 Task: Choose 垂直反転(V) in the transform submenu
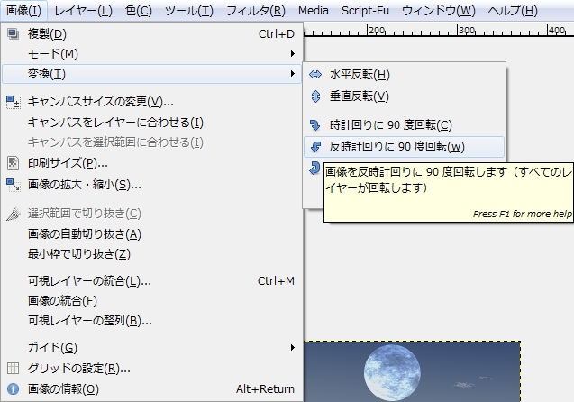tap(404, 96)
